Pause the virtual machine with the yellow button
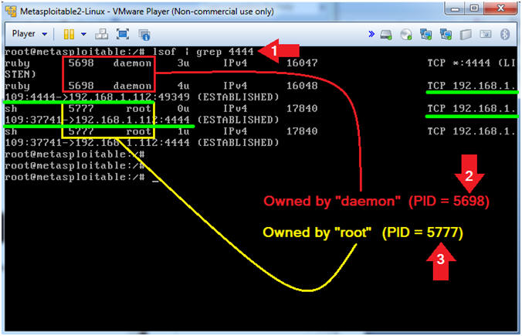The height and width of the screenshot is (336, 522). tap(69, 34)
